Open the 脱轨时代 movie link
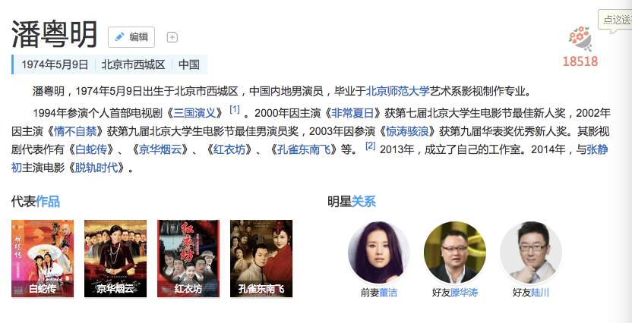The height and width of the screenshot is (323, 632). point(96,168)
